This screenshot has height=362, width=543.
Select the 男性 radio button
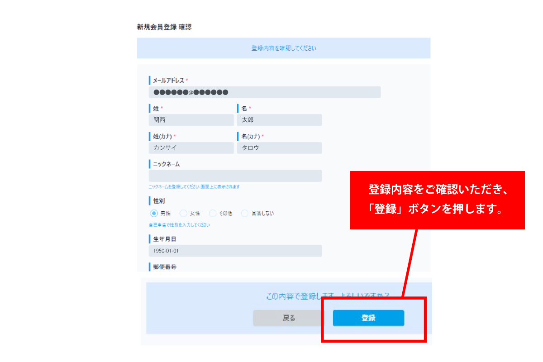pos(154,213)
